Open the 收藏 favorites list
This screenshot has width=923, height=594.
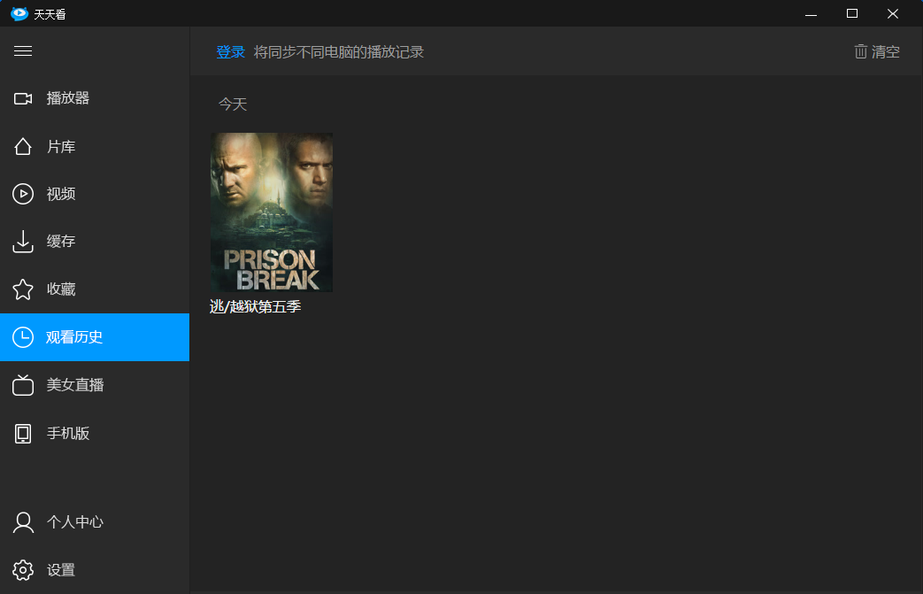coord(62,289)
